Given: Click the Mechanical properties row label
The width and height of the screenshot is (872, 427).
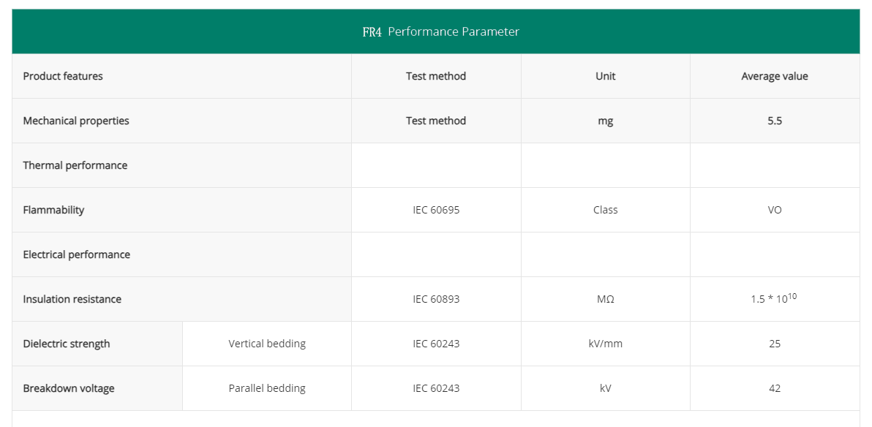Looking at the screenshot, I should pos(76,121).
